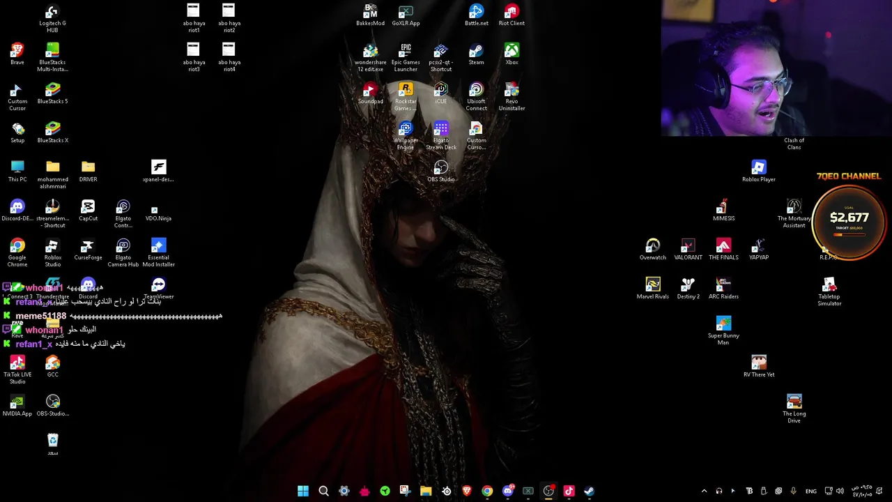The width and height of the screenshot is (892, 502).
Task: Toggle the microphone tray icon
Action: pyautogui.click(x=793, y=491)
